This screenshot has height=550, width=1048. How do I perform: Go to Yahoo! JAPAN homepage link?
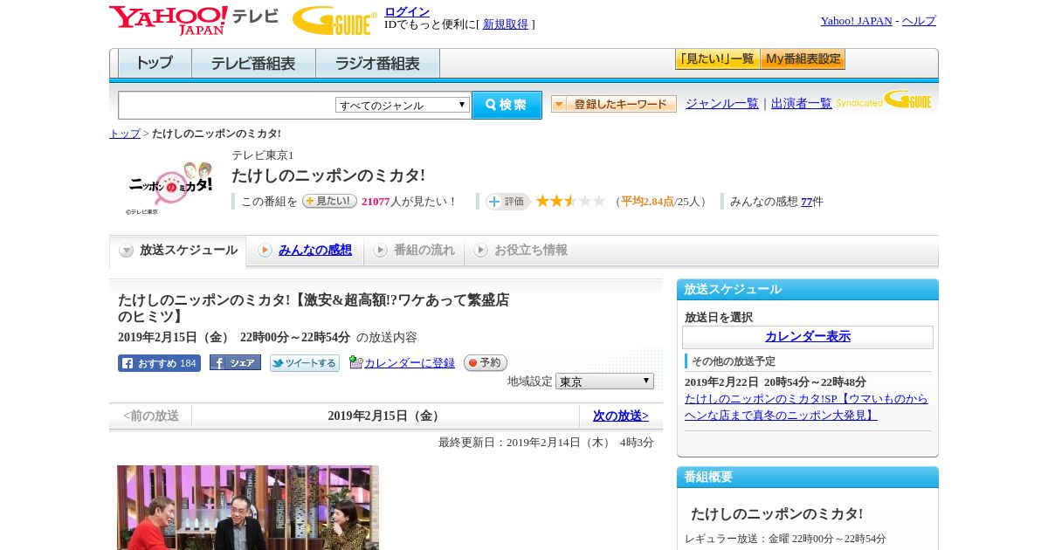(856, 21)
